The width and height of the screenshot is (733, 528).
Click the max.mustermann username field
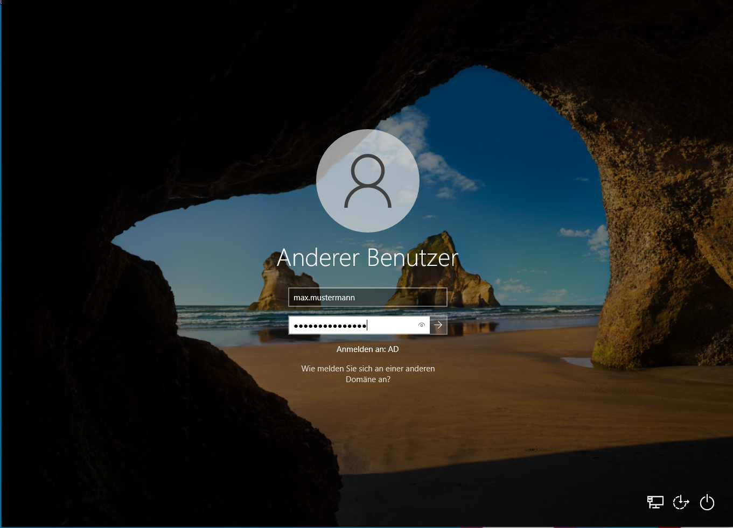click(368, 297)
